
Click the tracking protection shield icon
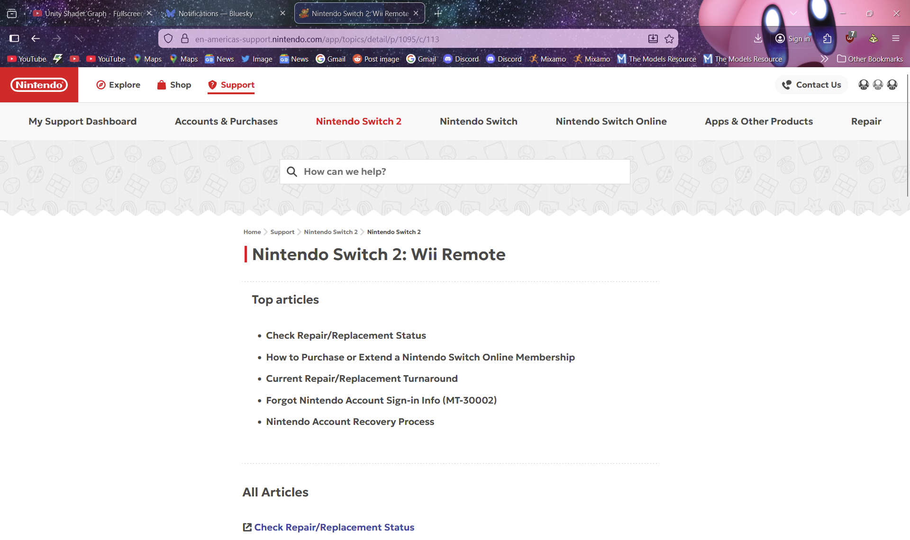coord(168,39)
